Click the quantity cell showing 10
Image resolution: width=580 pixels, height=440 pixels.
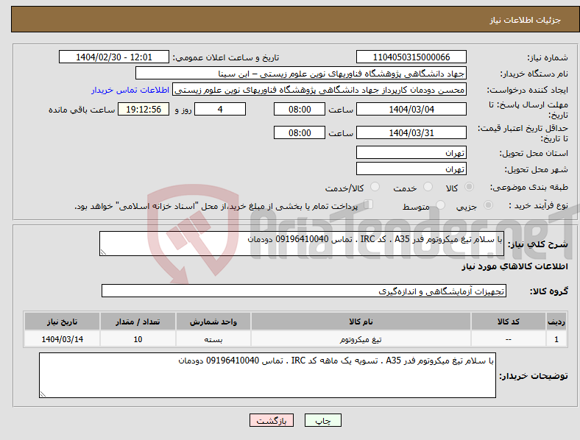(138, 339)
